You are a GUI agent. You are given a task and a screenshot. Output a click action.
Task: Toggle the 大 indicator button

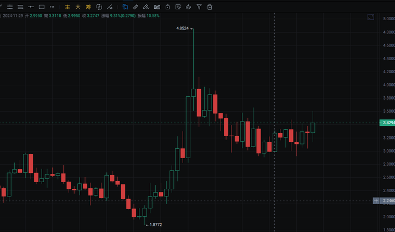tap(78, 7)
